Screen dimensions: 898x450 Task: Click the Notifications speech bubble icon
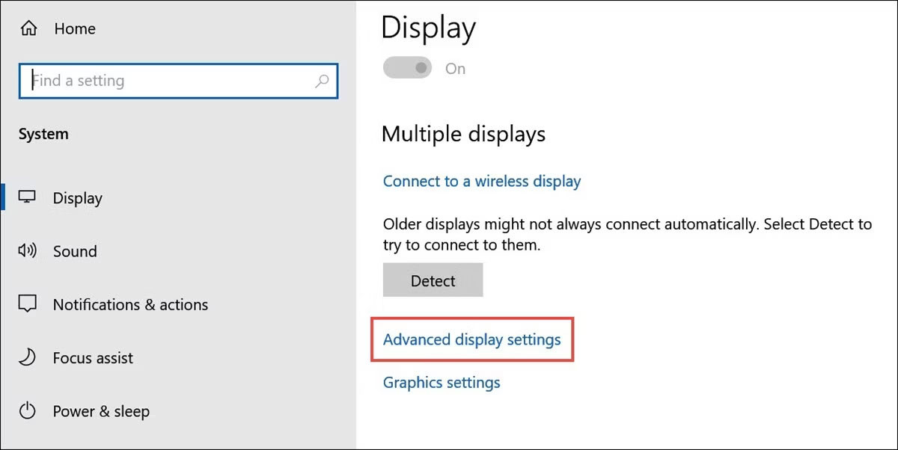28,304
